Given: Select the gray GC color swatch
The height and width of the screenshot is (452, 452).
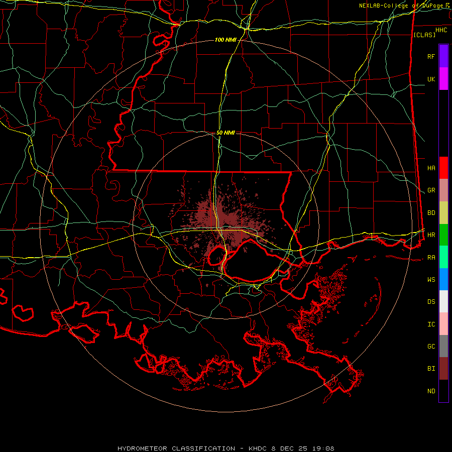Looking at the screenshot, I should pyautogui.click(x=443, y=346).
